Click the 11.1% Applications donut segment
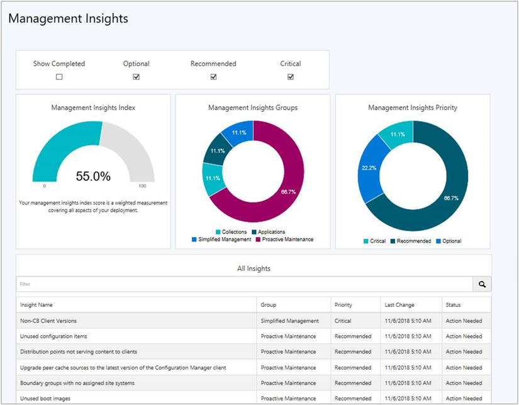Image resolution: width=519 pixels, height=405 pixels. tap(216, 150)
